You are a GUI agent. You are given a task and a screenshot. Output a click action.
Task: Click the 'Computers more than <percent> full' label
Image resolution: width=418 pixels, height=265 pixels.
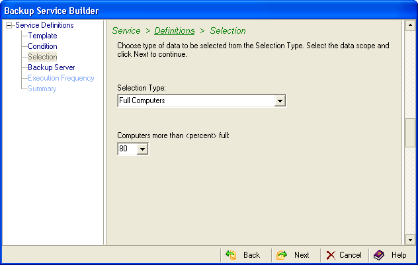[x=173, y=135]
